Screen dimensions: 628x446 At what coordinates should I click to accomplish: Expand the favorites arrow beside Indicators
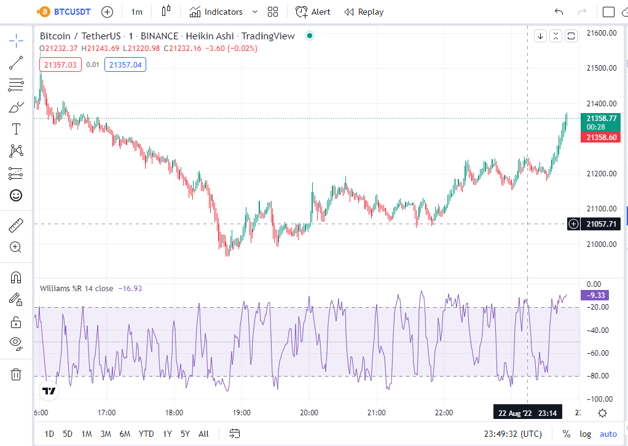pyautogui.click(x=255, y=12)
